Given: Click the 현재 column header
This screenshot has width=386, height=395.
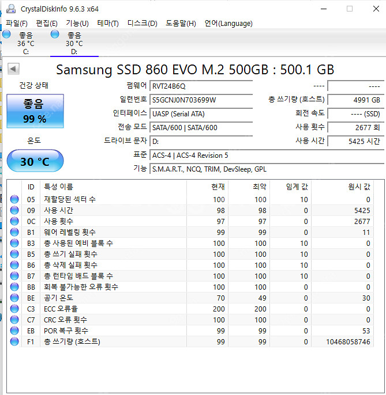Looking at the screenshot, I should click(x=208, y=187).
